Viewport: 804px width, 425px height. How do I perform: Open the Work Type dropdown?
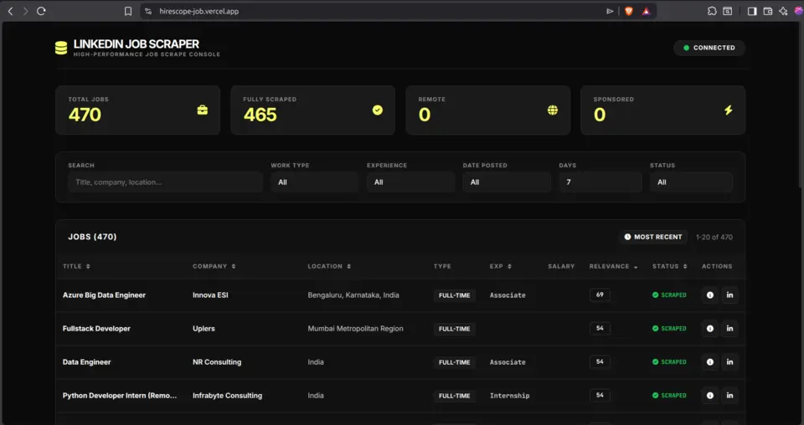[x=314, y=182]
